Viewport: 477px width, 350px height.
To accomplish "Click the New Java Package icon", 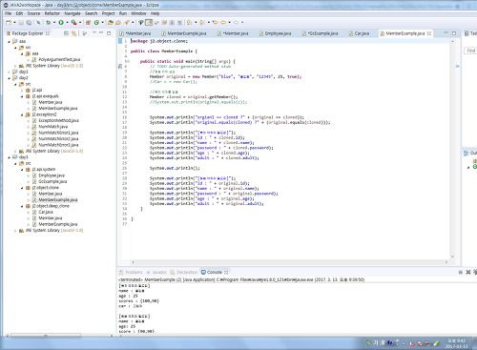I will [88, 22].
